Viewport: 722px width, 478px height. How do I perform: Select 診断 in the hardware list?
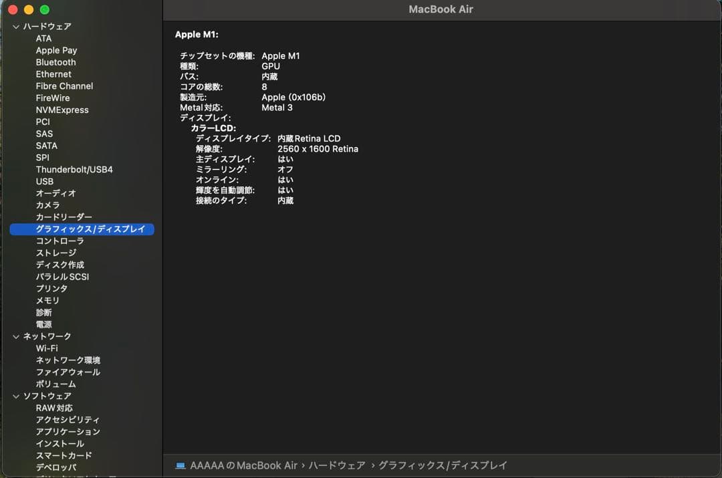click(45, 312)
